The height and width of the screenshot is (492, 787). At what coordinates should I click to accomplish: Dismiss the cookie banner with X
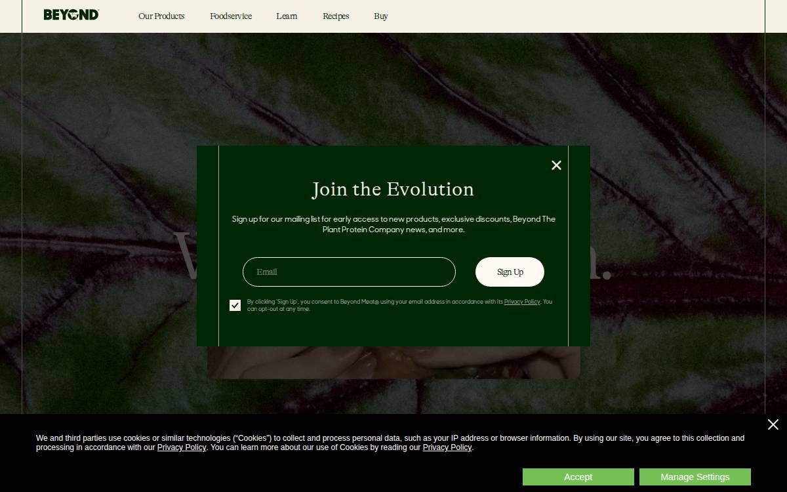(773, 424)
